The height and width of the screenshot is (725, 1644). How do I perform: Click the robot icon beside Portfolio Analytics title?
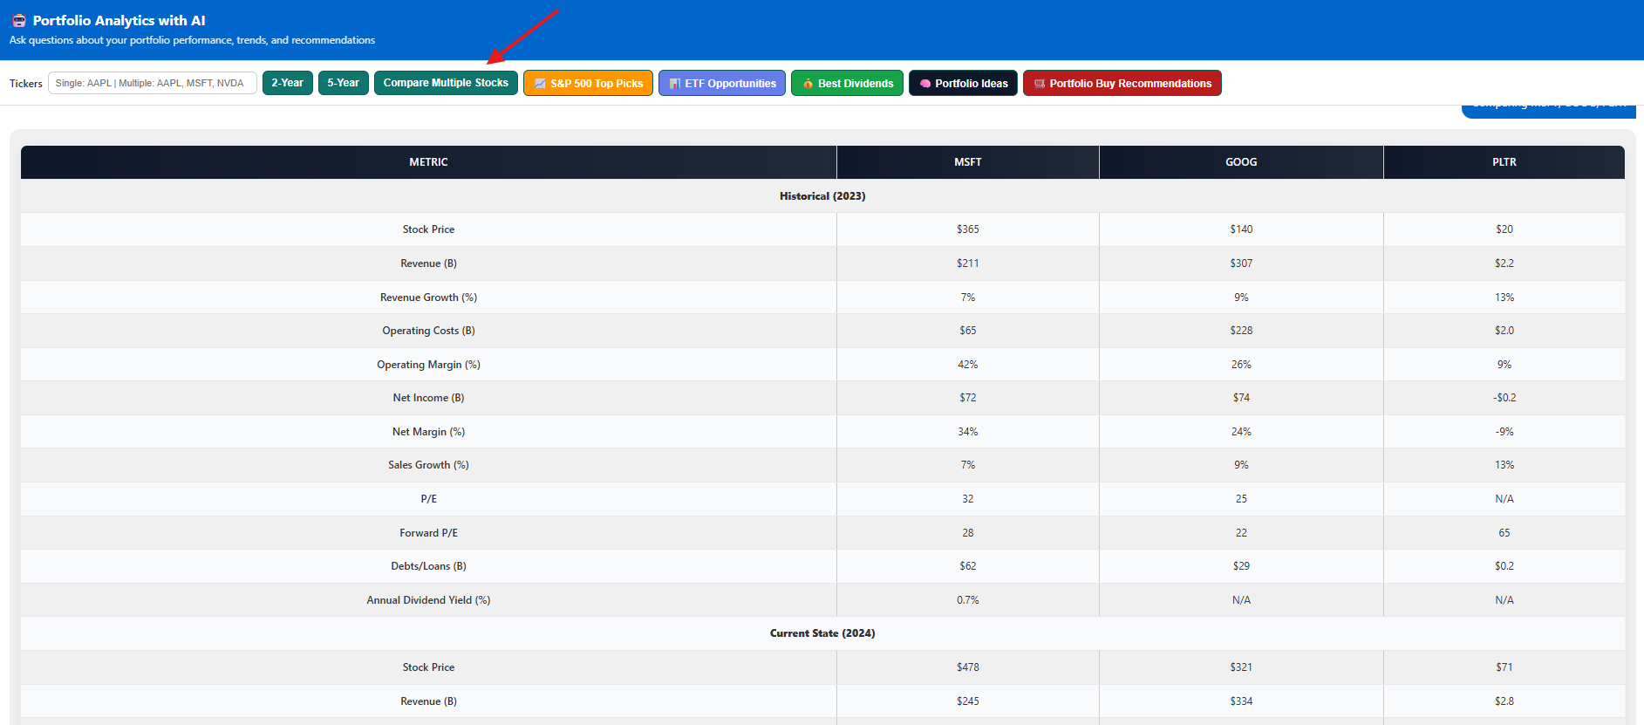pyautogui.click(x=18, y=20)
